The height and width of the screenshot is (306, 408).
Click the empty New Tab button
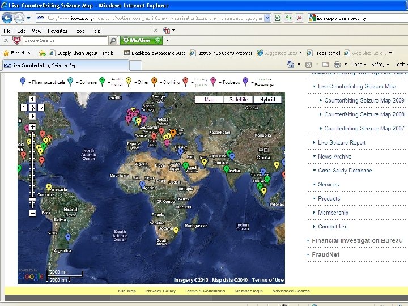pos(135,65)
